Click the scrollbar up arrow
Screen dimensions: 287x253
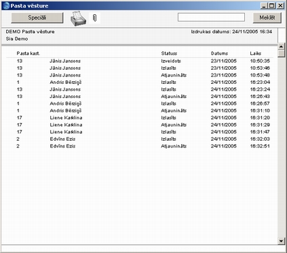pyautogui.click(x=281, y=47)
